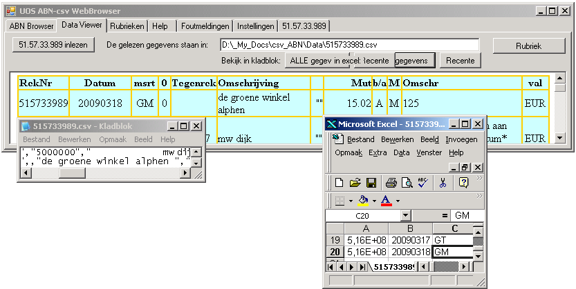This screenshot has width=576, height=289.
Task: Expand more standard toolbar buttons chevron in Excel
Action: tap(479, 179)
